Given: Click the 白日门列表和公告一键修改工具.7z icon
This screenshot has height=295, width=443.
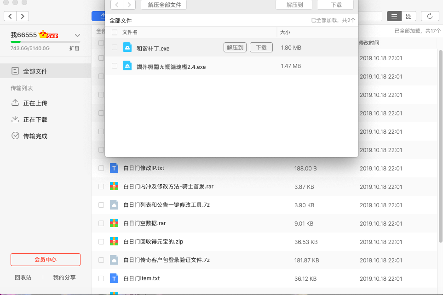Looking at the screenshot, I should (x=114, y=205).
